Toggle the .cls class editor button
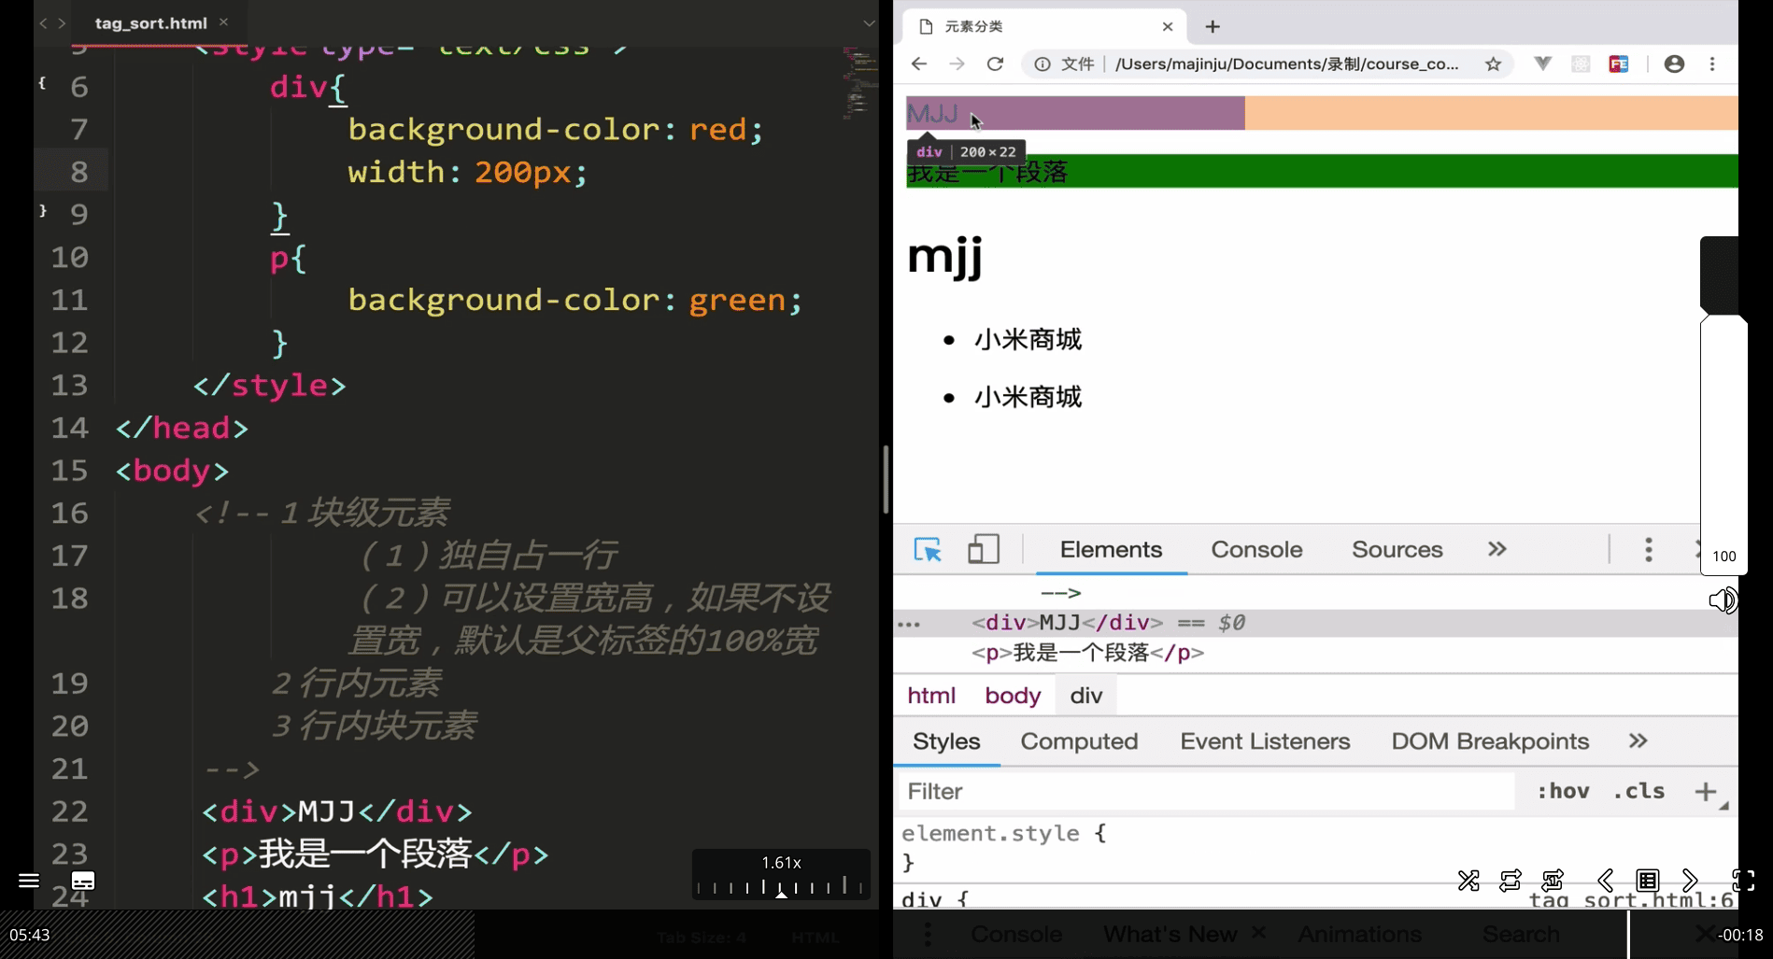The width and height of the screenshot is (1773, 959). (1638, 791)
